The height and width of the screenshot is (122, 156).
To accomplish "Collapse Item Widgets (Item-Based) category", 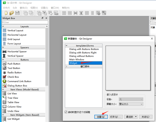I will [3, 115].
